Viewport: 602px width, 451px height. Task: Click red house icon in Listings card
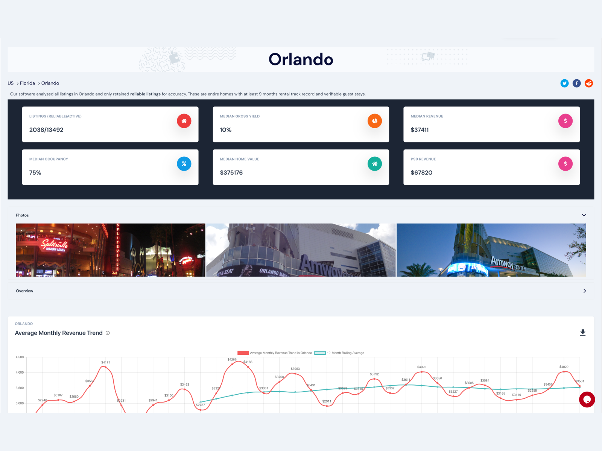click(x=184, y=121)
